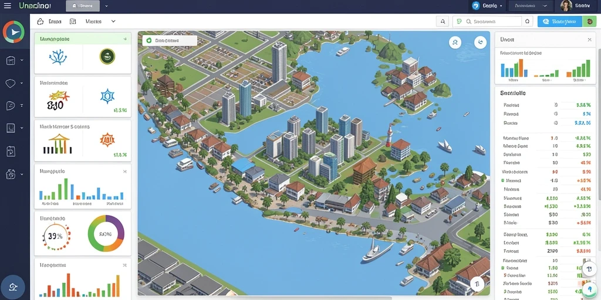Click the user avatar in top-right corner
This screenshot has width=601, height=300.
pyautogui.click(x=566, y=5)
